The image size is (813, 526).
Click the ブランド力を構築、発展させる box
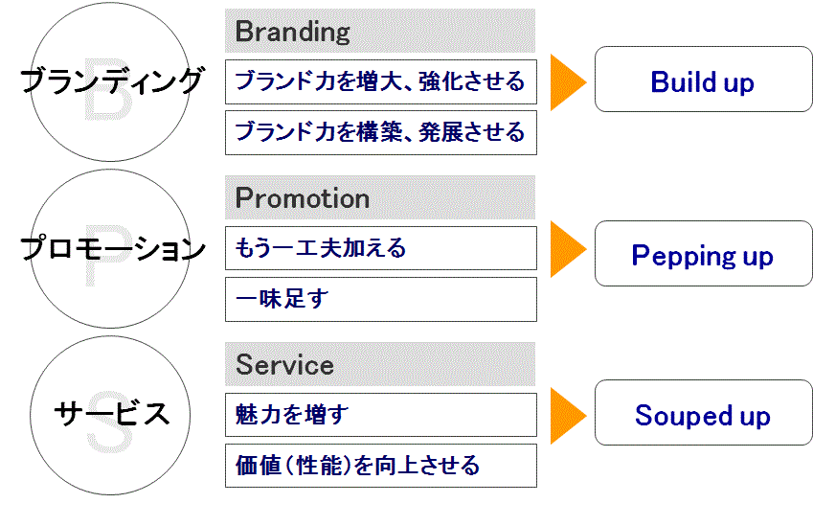(x=381, y=133)
